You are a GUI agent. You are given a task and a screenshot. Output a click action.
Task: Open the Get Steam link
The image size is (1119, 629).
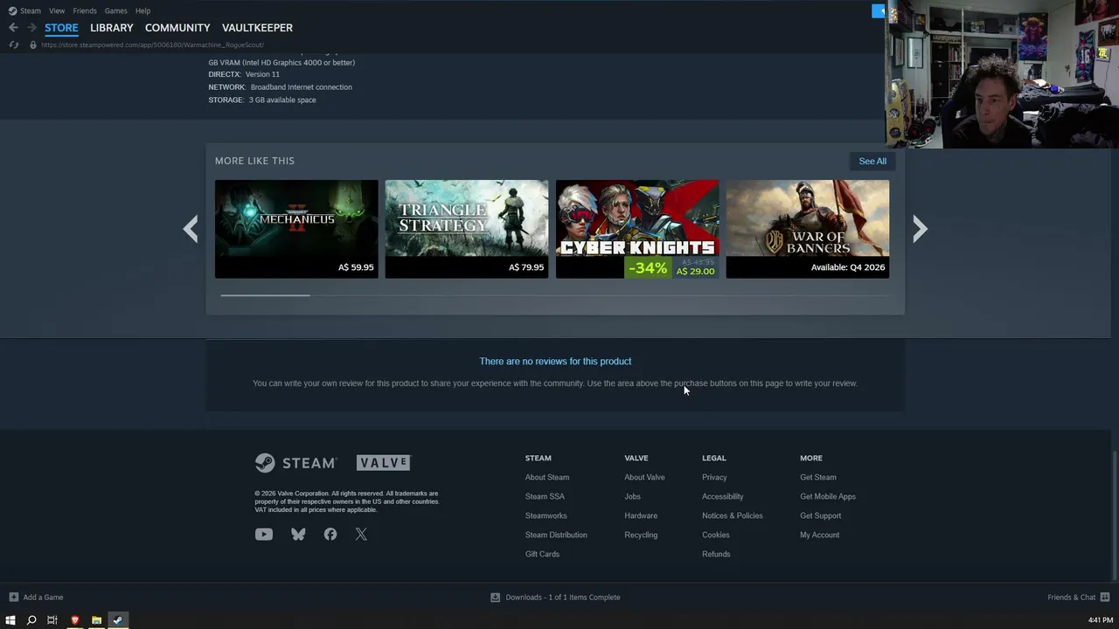tap(818, 477)
